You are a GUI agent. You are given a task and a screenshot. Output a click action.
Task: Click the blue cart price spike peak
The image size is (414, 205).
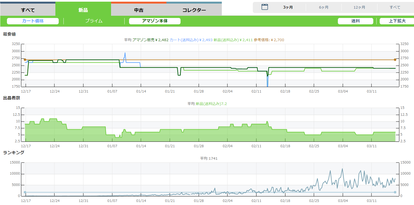tap(125, 53)
